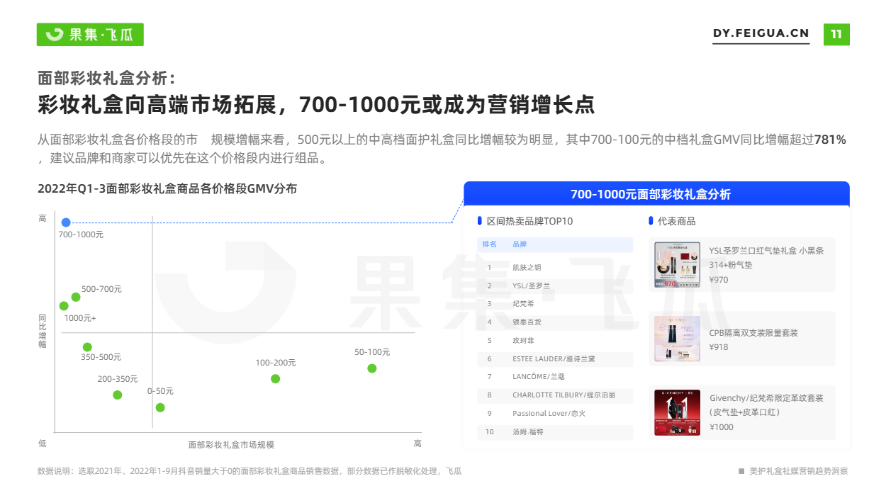Click the 0-50元 chart label
Screen dimensions: 886x498
pos(160,391)
